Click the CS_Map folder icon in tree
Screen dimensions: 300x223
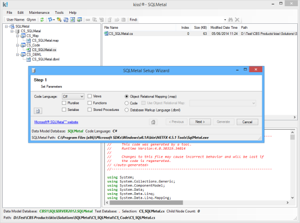tap(23, 36)
